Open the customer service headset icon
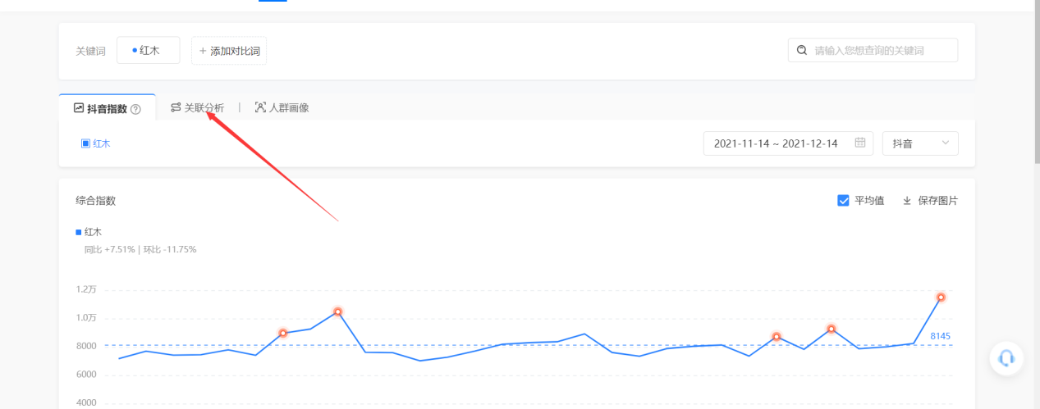 pyautogui.click(x=1006, y=358)
